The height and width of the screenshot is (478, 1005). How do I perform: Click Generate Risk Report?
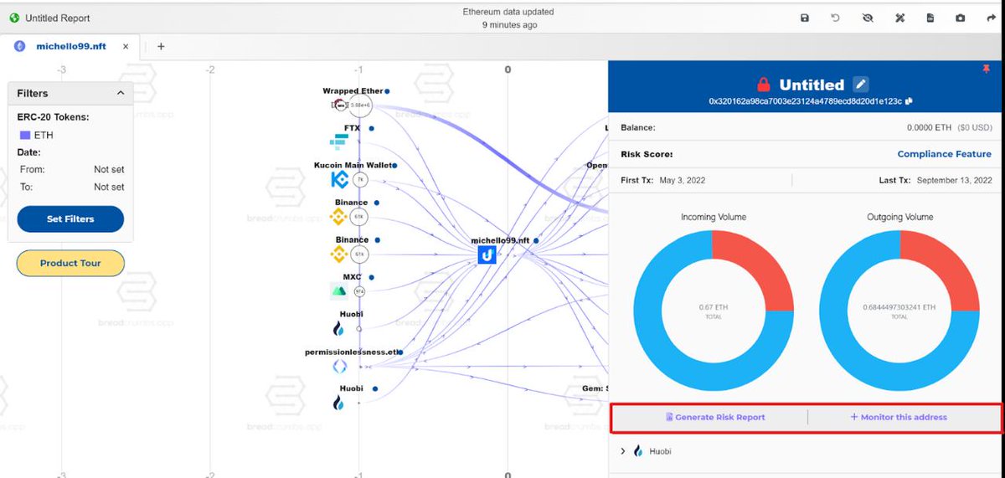pos(715,417)
